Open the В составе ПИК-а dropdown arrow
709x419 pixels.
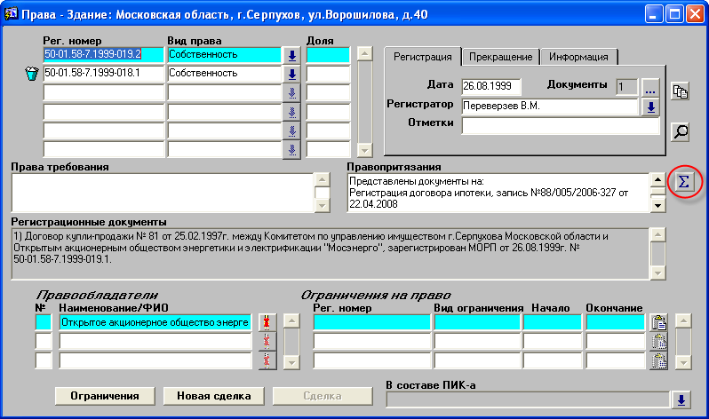(x=681, y=400)
